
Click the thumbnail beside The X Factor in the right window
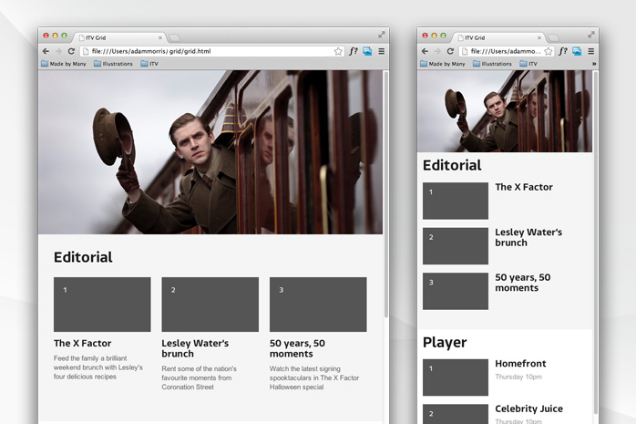pos(456,201)
